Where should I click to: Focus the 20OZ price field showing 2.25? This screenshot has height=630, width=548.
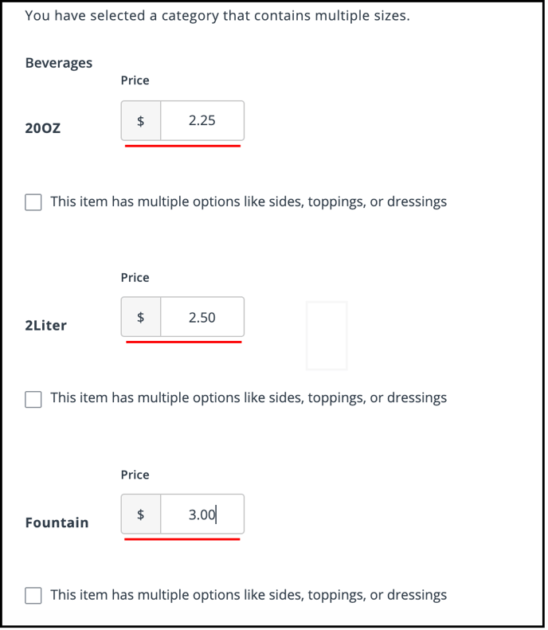(x=202, y=121)
